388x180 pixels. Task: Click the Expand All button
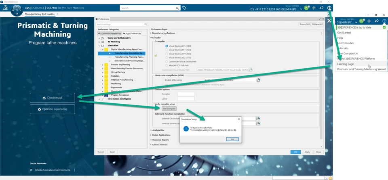[x=304, y=24]
